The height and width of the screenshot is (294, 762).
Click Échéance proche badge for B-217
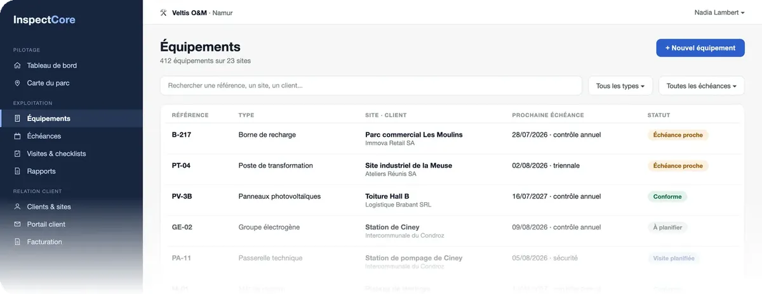(x=678, y=135)
